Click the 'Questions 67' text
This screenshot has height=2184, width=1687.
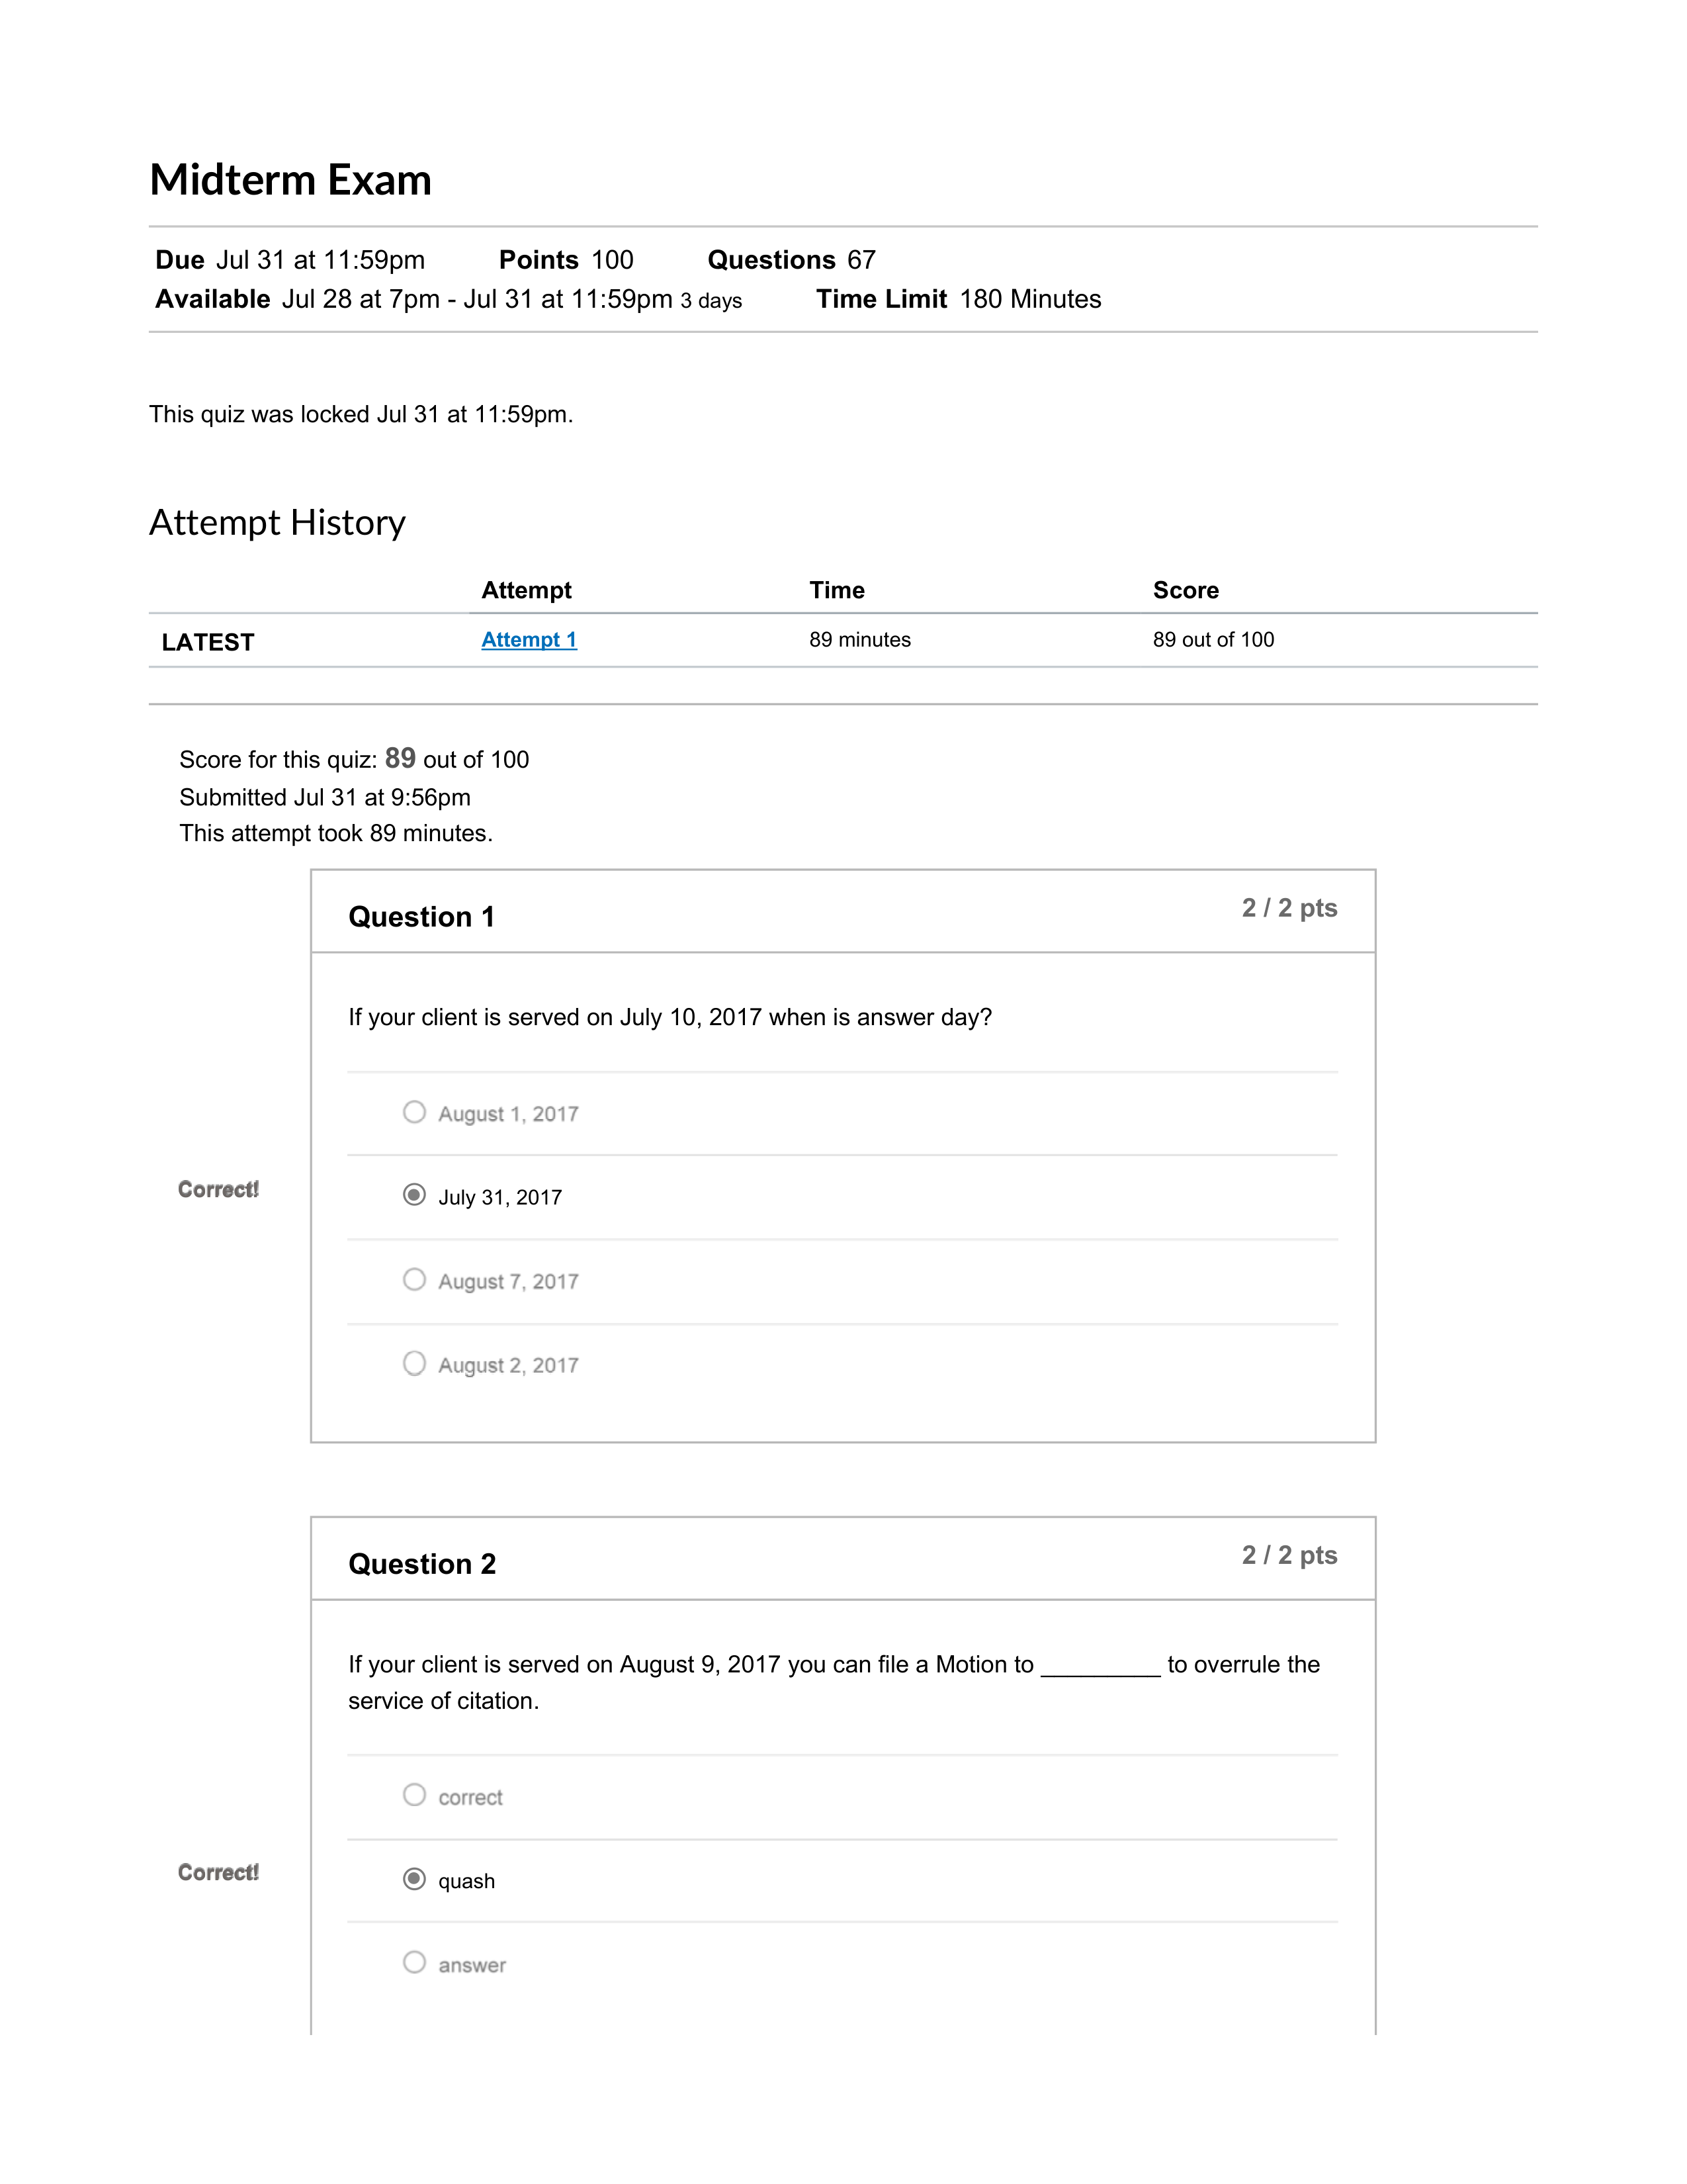791,260
